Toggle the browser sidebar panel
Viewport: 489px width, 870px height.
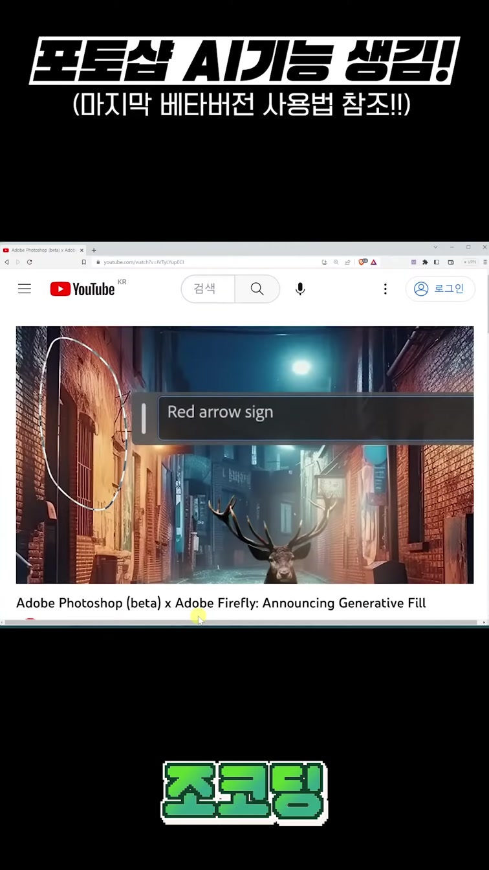437,262
